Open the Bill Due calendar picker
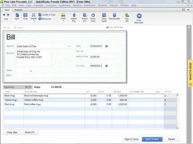Image resolution: width=193 pixels, height=144 pixels. click(x=107, y=66)
